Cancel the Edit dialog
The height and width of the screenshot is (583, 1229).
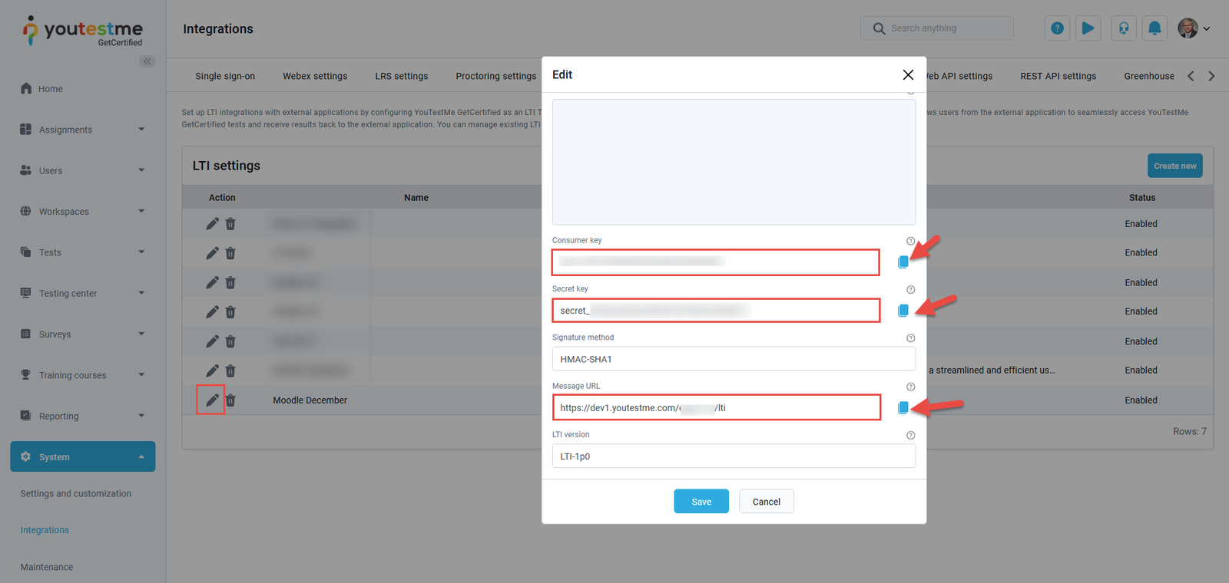click(x=766, y=502)
